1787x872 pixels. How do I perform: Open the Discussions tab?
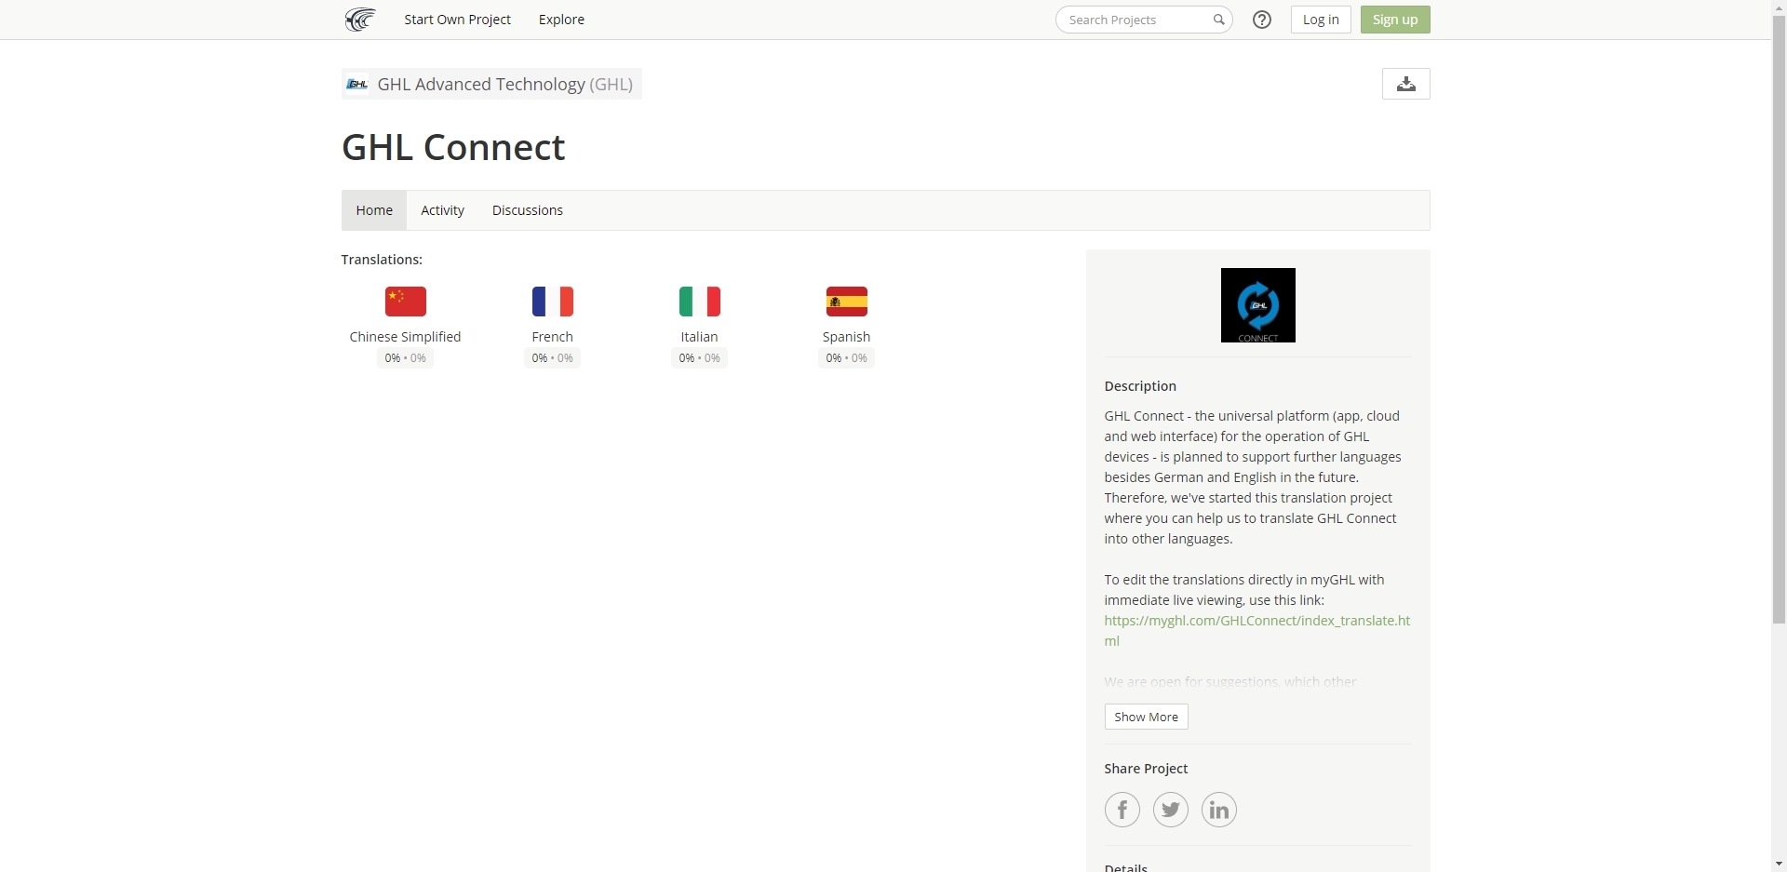tap(527, 210)
